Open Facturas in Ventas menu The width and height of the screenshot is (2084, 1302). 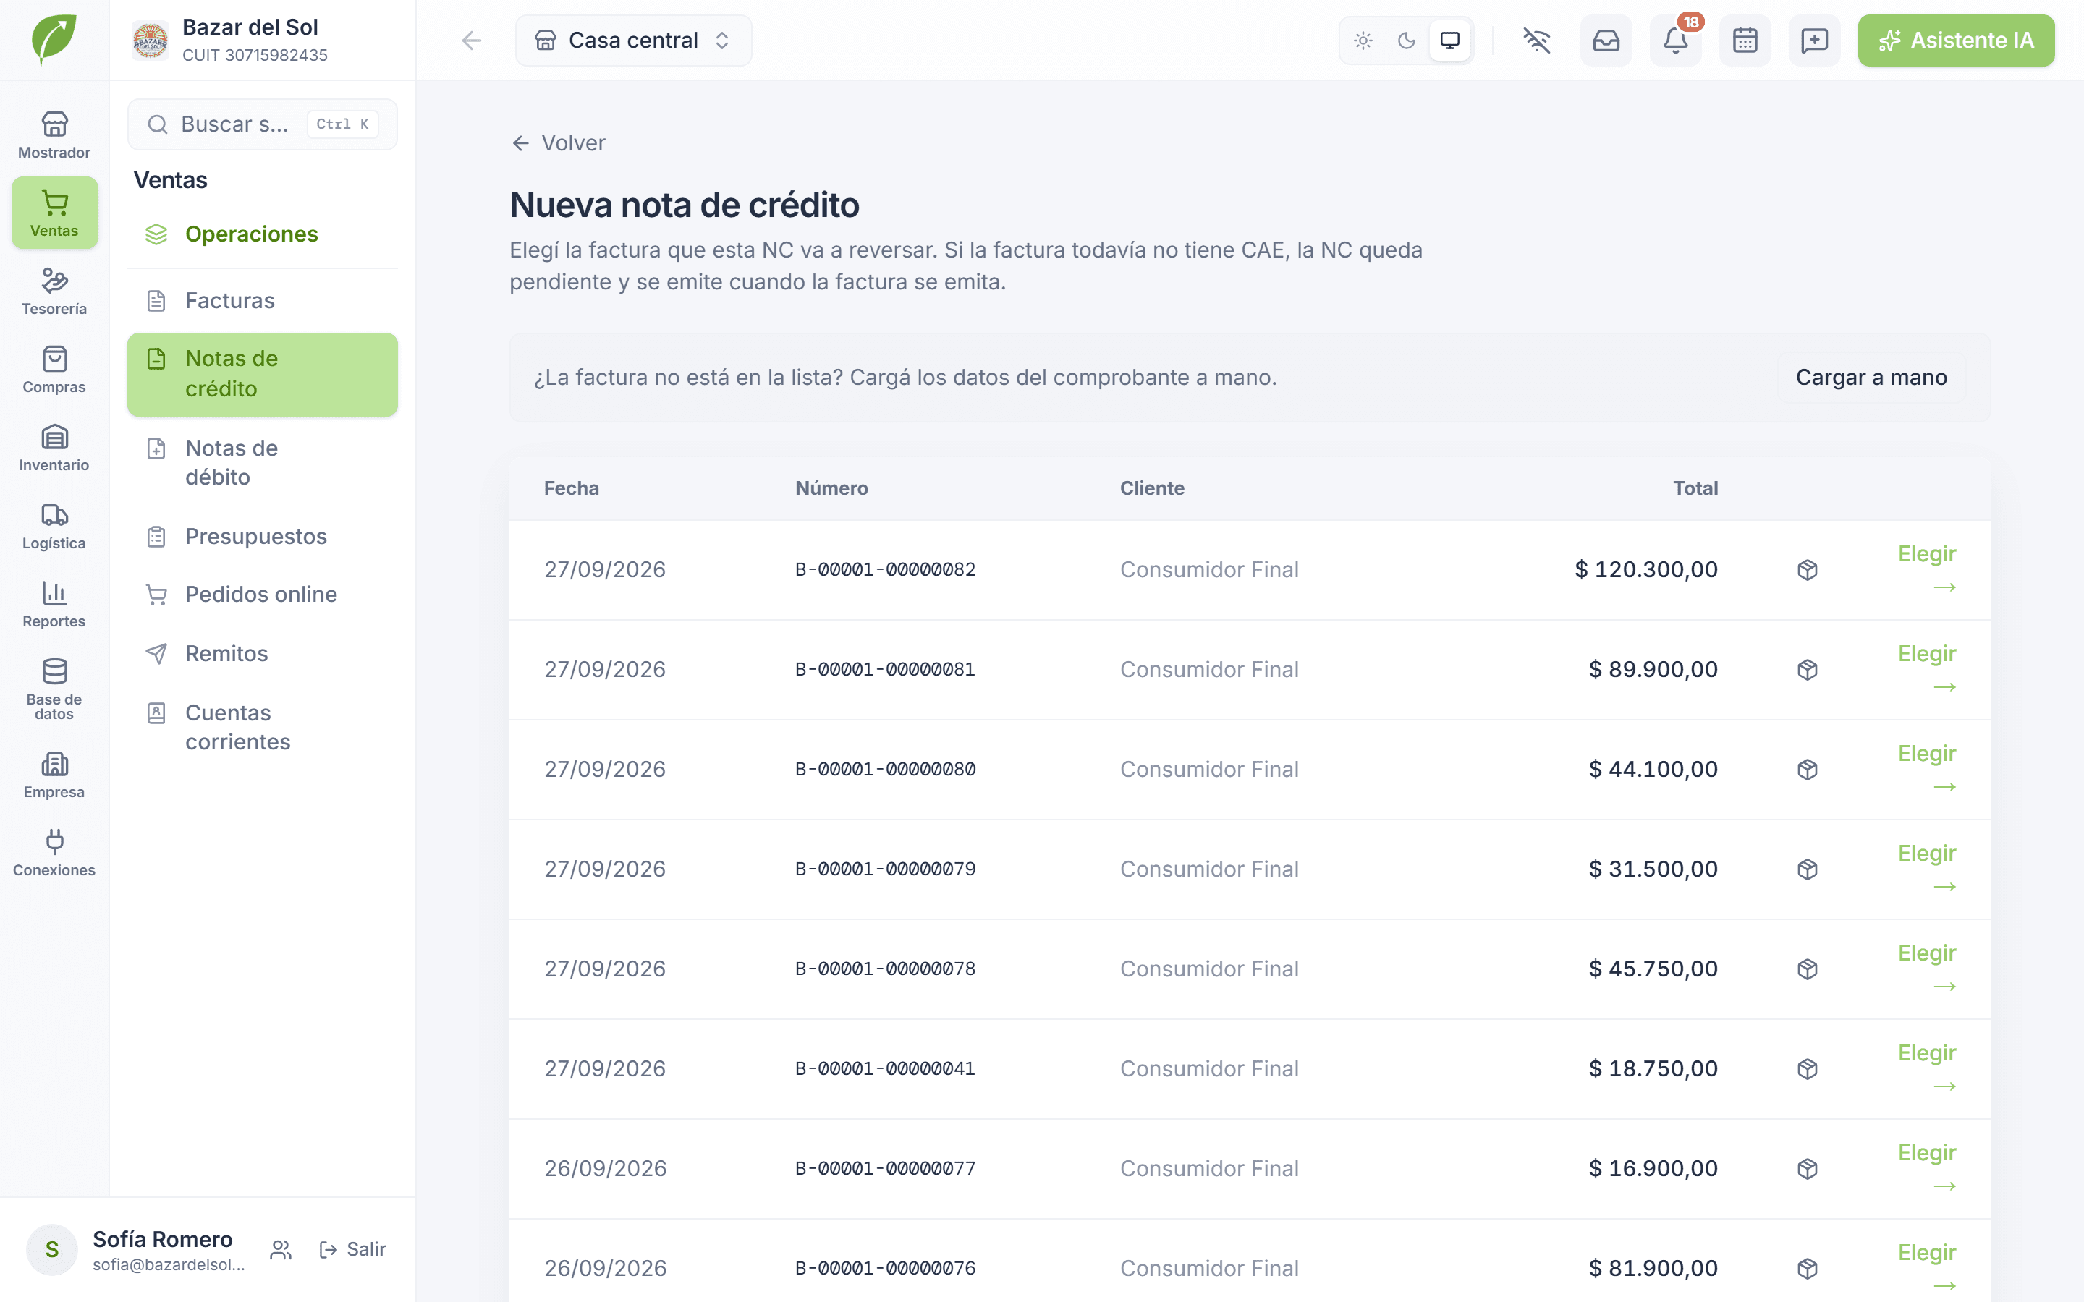click(x=263, y=300)
